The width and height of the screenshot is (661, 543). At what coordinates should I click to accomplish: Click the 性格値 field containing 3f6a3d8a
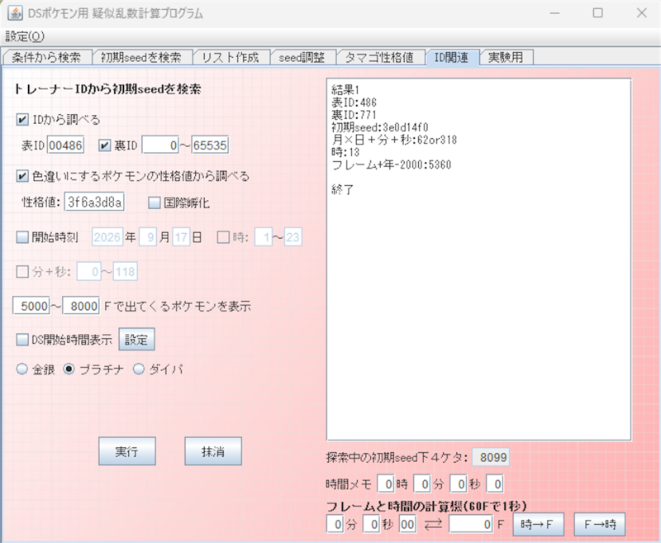94,202
